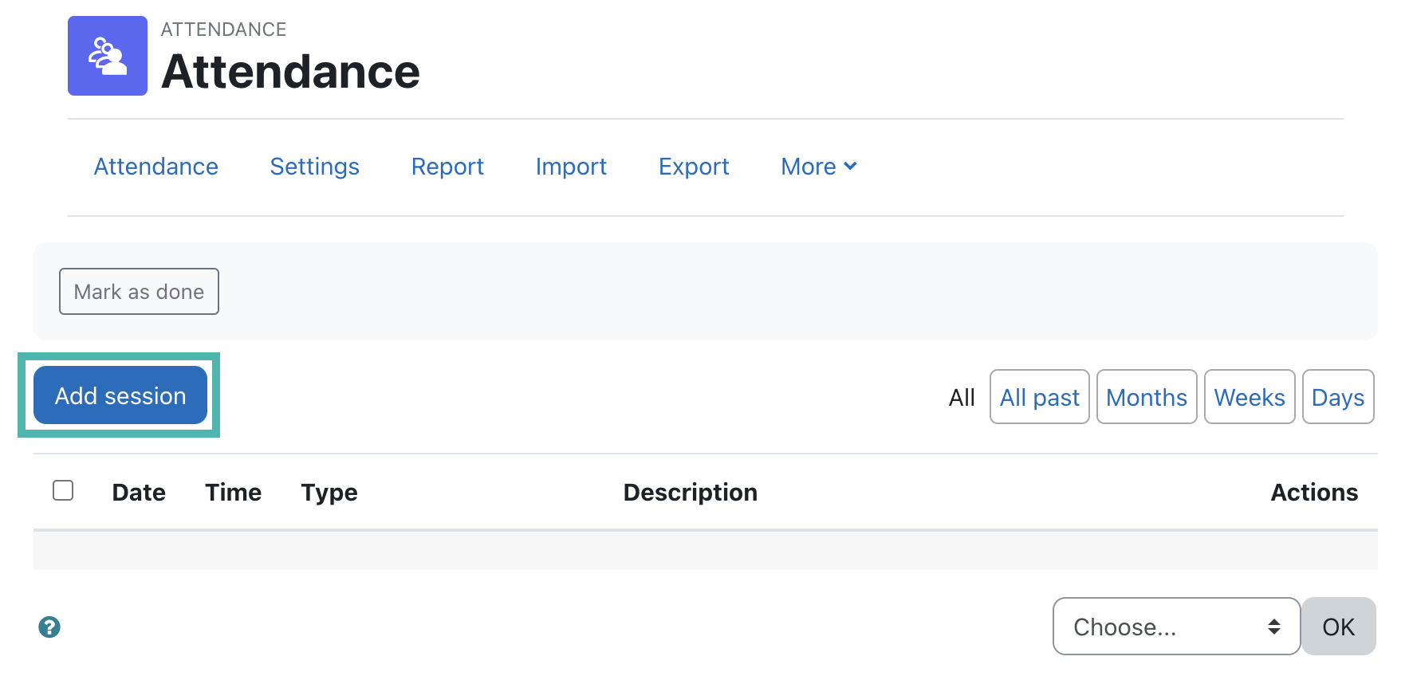Filter sessions by Days
This screenshot has width=1413, height=676.
1338,397
